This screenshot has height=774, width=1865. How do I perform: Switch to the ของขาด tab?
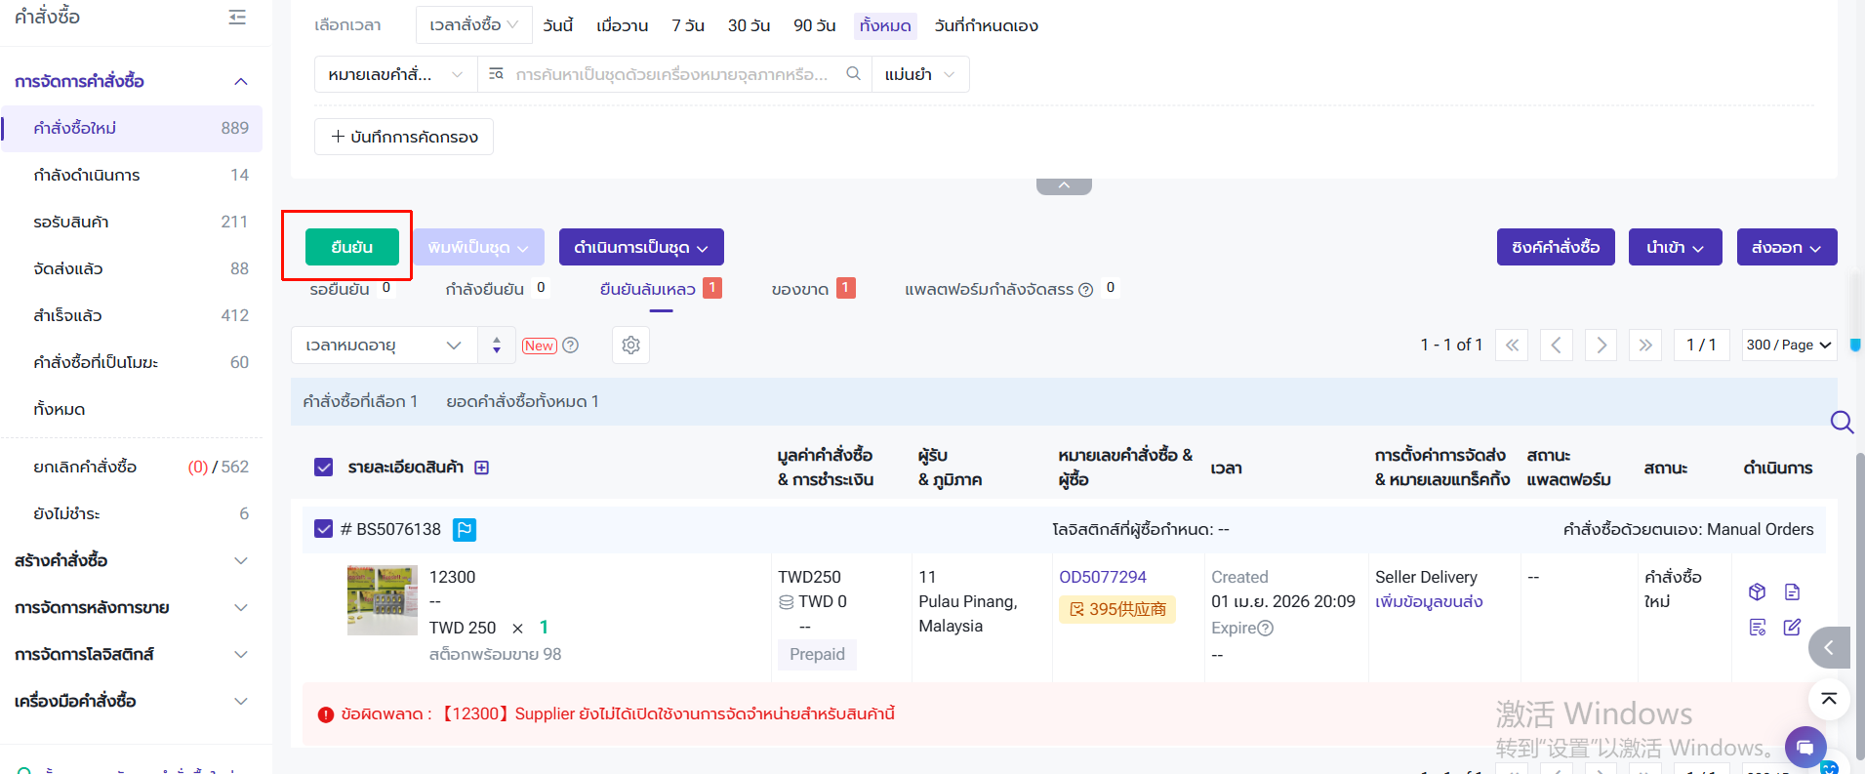[x=800, y=289]
